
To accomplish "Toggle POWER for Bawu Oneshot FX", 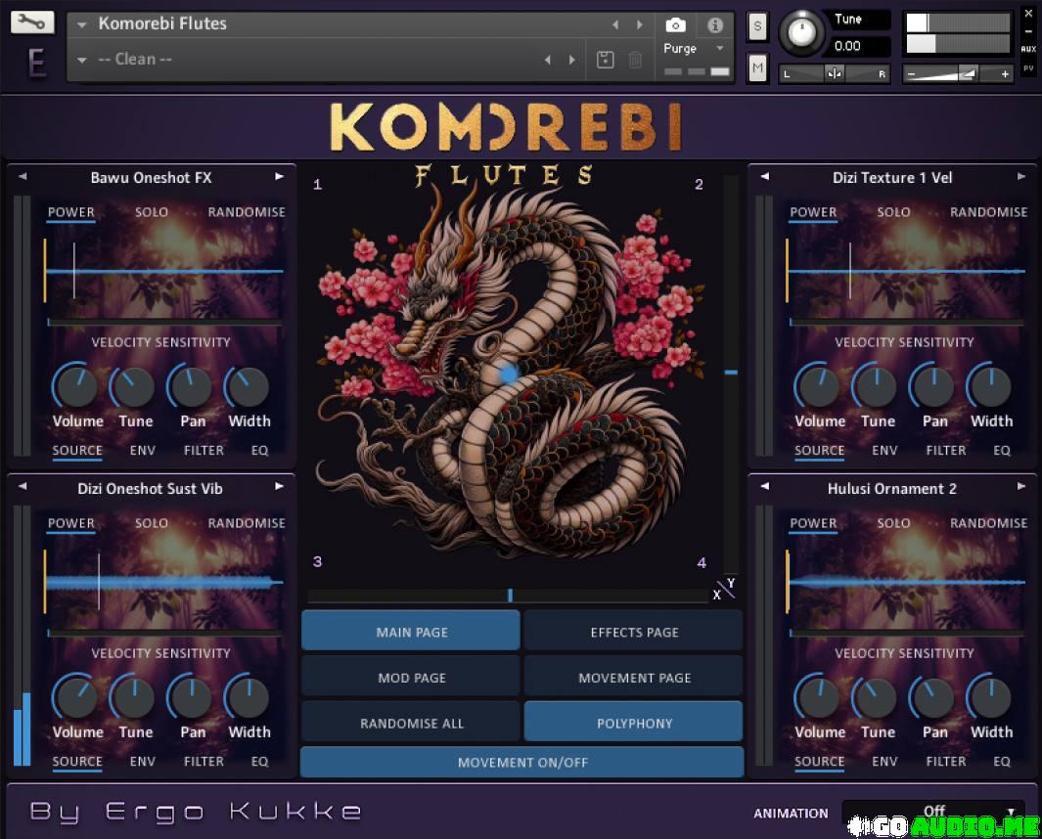I will [71, 212].
